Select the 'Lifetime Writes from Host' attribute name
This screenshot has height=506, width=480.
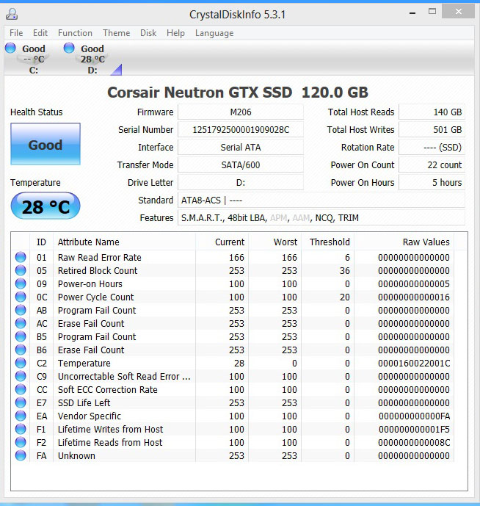tap(110, 429)
